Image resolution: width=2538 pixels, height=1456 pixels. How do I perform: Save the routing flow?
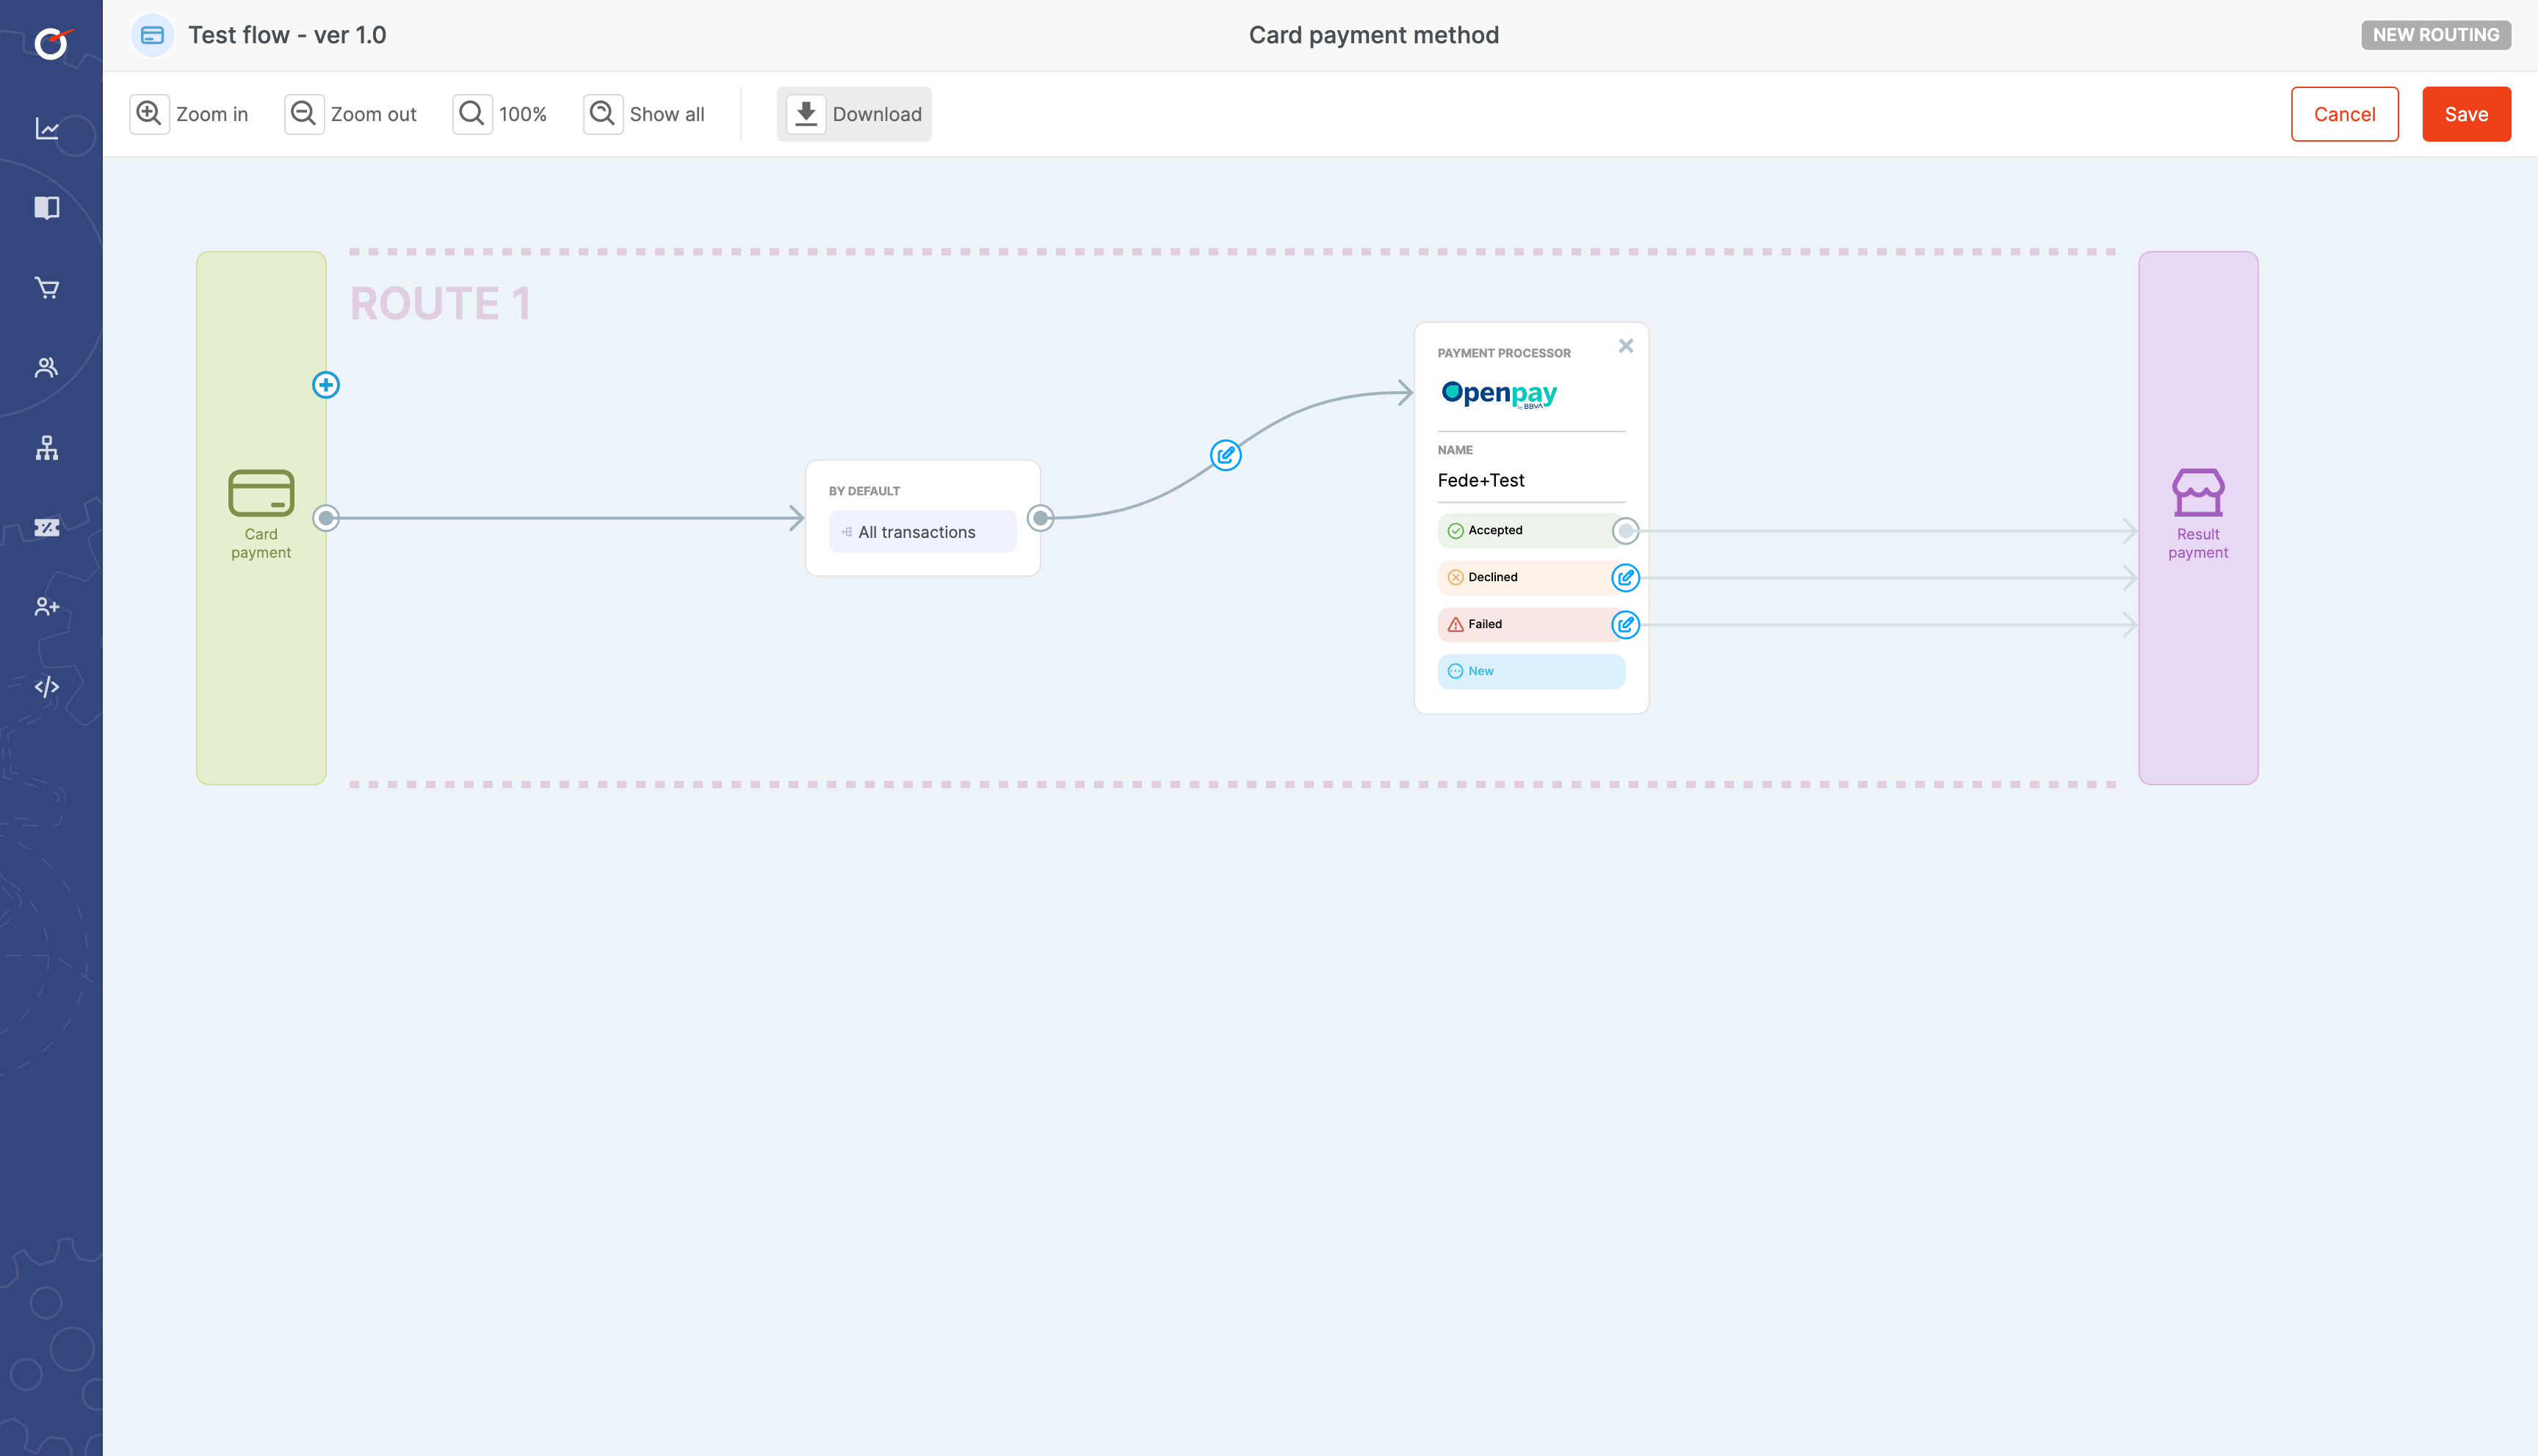click(x=2466, y=114)
